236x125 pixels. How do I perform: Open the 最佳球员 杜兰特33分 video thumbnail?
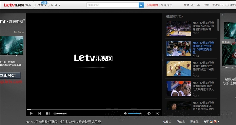pos(178,49)
